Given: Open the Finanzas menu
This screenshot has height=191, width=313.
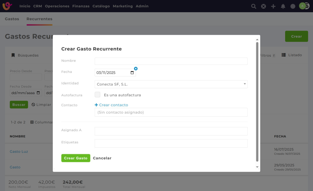Looking at the screenshot, I should click(81, 6).
